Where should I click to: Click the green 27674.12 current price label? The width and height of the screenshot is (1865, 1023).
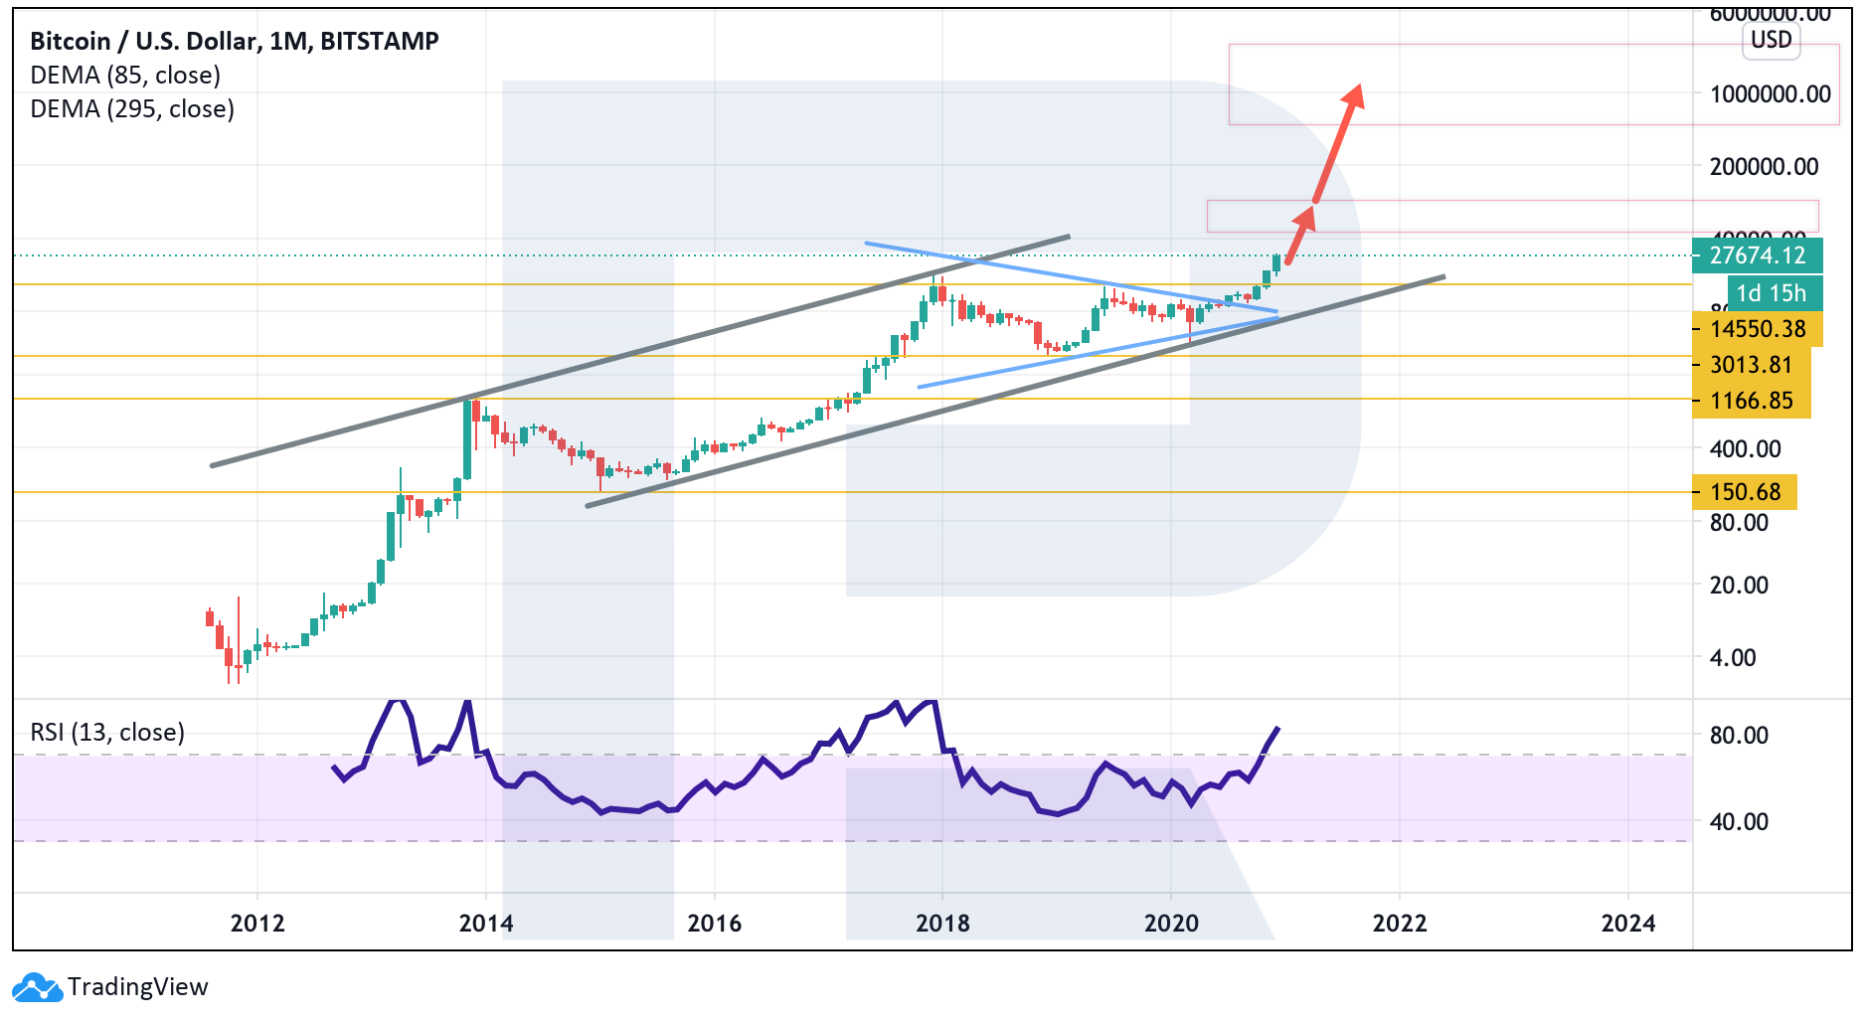point(1757,256)
